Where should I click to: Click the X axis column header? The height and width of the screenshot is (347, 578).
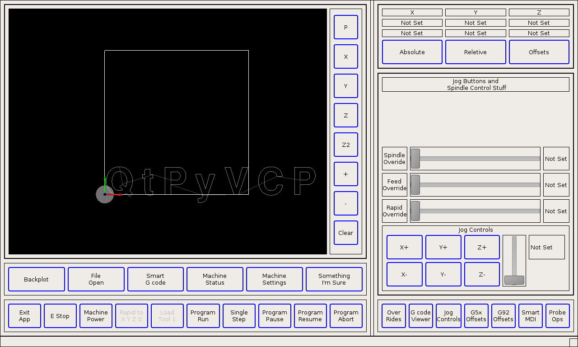pos(412,13)
